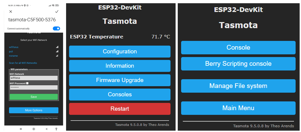This screenshot has width=301, height=132.
Task: Open the Configuration menu
Action: tap(120, 51)
